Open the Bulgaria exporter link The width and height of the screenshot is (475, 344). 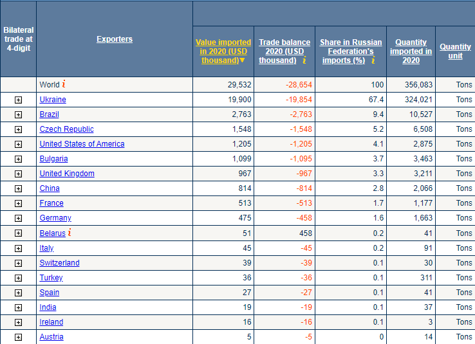[x=53, y=159]
